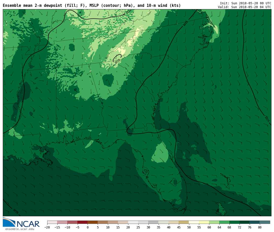Viewport: 274px width, 232px height.
Task: Click the medium green 64 to 68 swatch
Action: (224, 222)
